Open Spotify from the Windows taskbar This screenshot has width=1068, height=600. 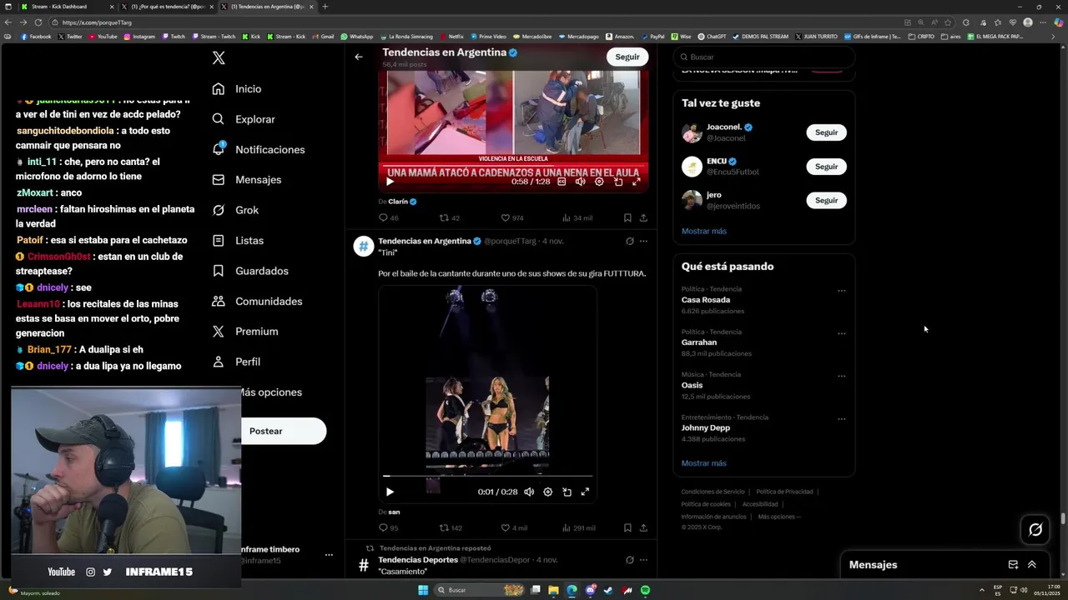[x=646, y=590]
